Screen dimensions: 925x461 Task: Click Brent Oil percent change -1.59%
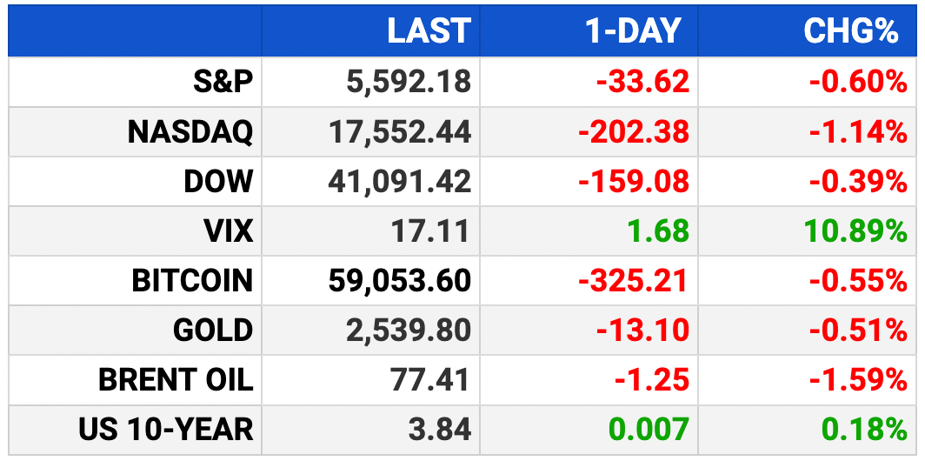(x=858, y=379)
